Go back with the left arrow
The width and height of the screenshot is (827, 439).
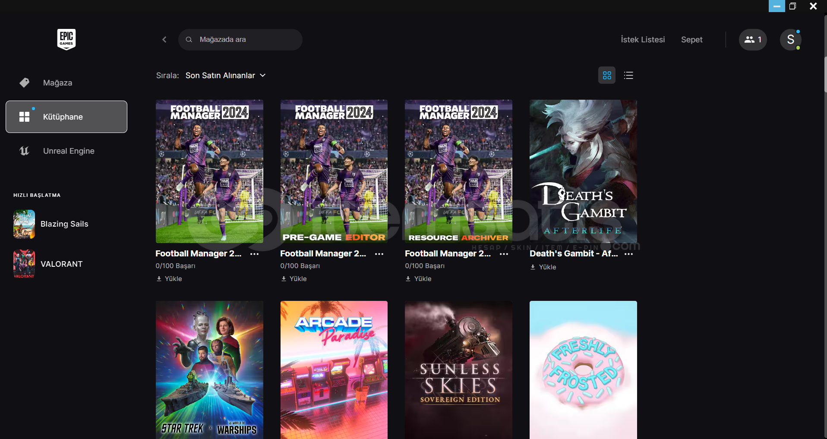click(x=164, y=39)
